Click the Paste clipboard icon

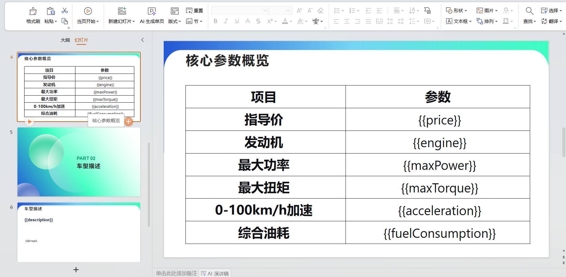pos(51,11)
